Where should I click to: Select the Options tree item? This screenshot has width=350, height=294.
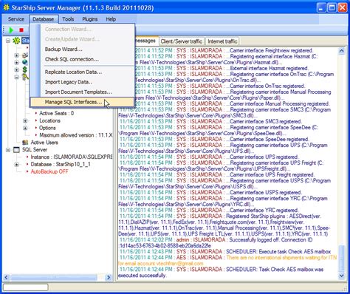[x=47, y=128]
